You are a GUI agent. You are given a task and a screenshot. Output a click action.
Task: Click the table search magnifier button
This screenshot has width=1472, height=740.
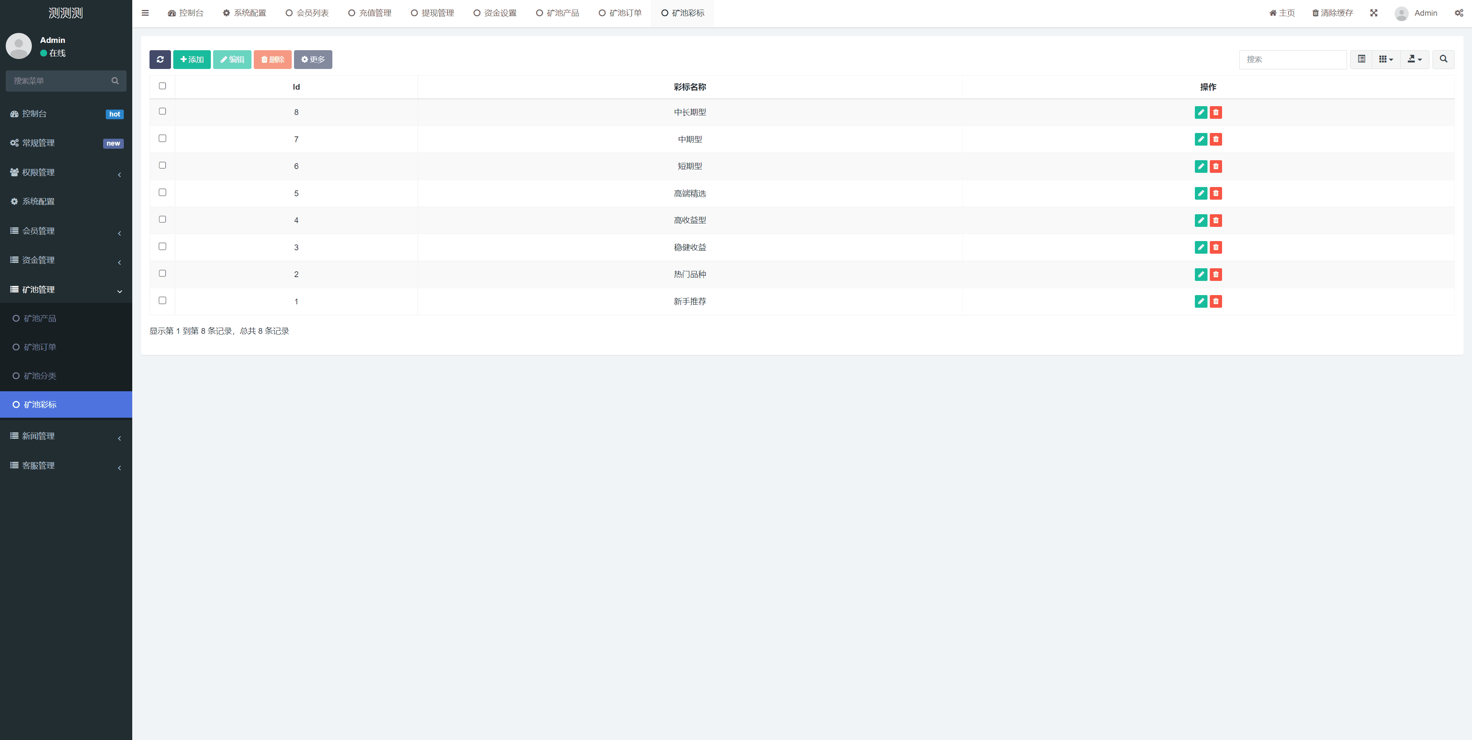[x=1443, y=59]
